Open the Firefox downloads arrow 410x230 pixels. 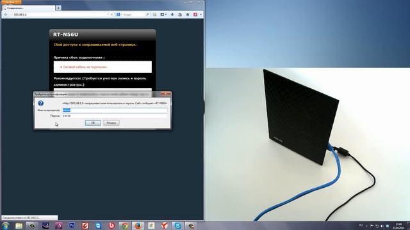point(172,15)
